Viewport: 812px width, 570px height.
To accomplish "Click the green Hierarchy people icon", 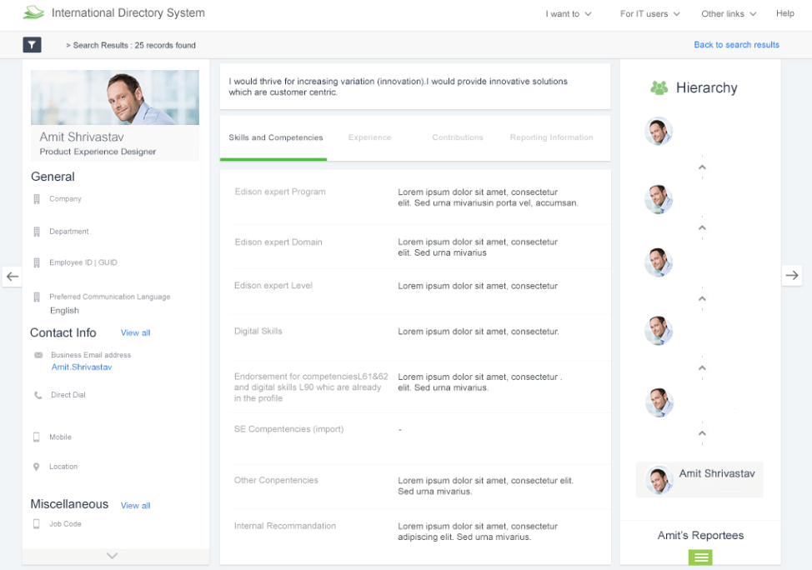I will pyautogui.click(x=659, y=88).
